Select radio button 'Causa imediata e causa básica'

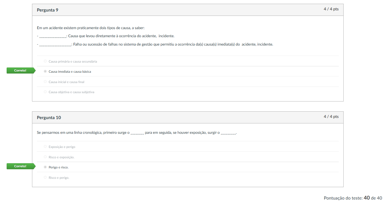(45, 71)
